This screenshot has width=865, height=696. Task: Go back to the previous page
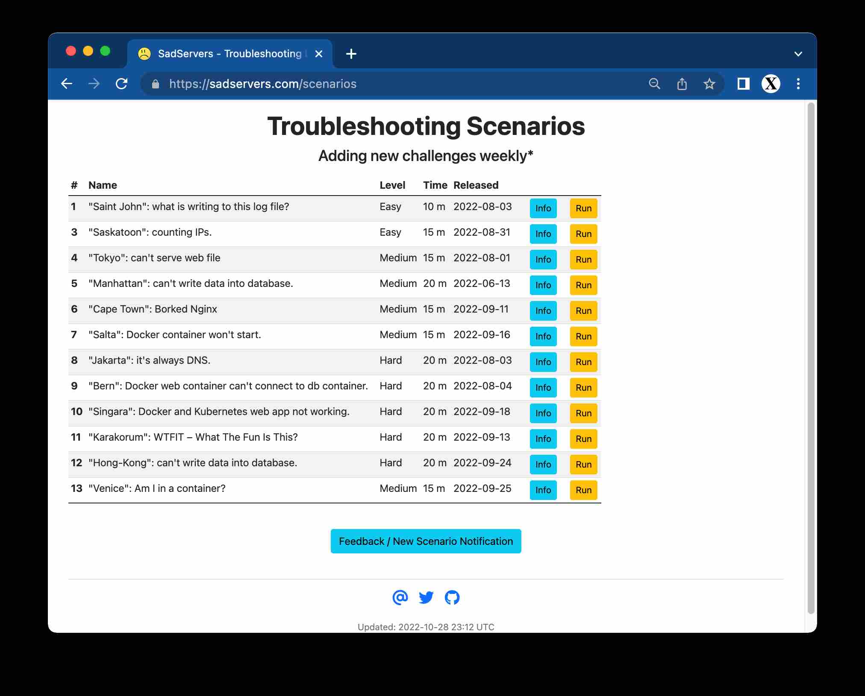(x=67, y=84)
